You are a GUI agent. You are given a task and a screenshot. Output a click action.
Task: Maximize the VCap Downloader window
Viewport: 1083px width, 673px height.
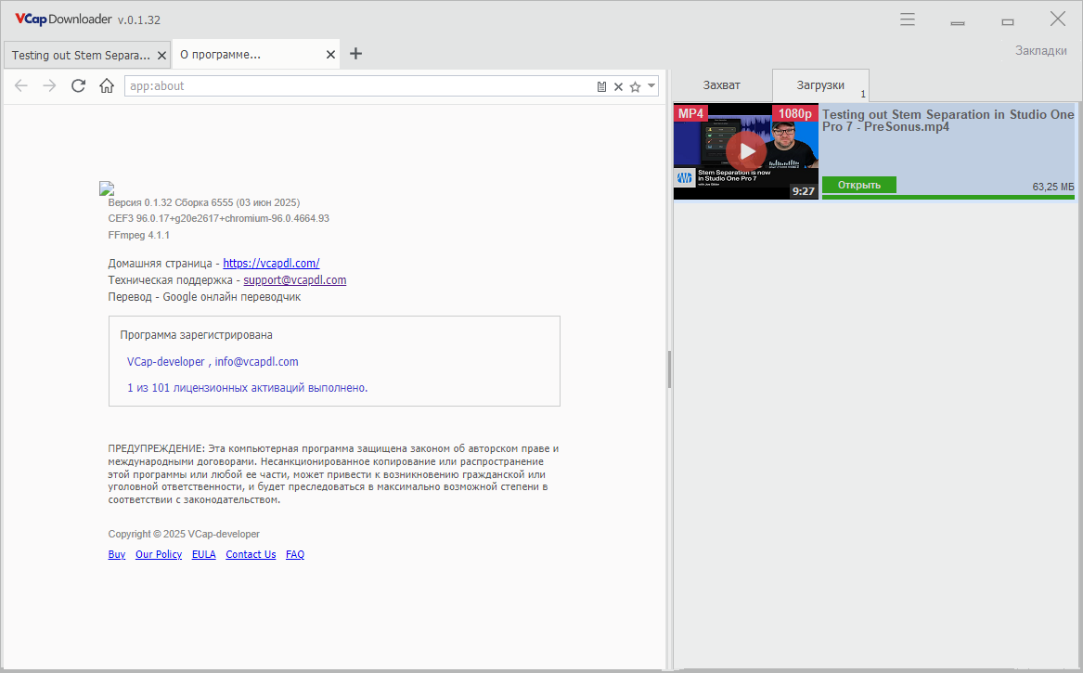coord(1008,22)
